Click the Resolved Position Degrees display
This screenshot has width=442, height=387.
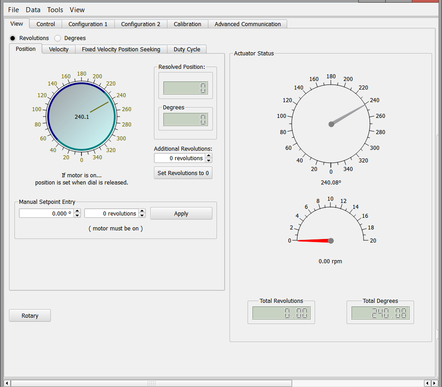pyautogui.click(x=185, y=119)
